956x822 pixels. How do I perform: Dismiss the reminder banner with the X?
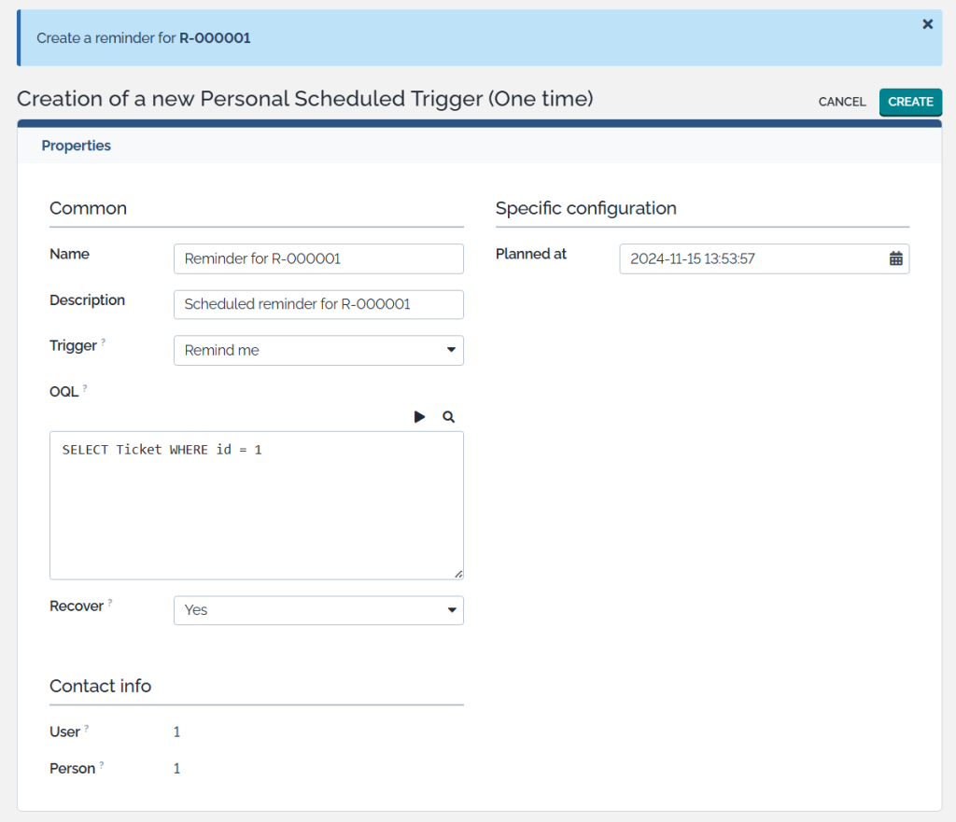pos(927,24)
